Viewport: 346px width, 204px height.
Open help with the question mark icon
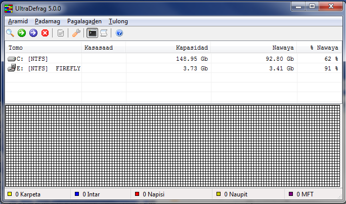click(x=119, y=33)
